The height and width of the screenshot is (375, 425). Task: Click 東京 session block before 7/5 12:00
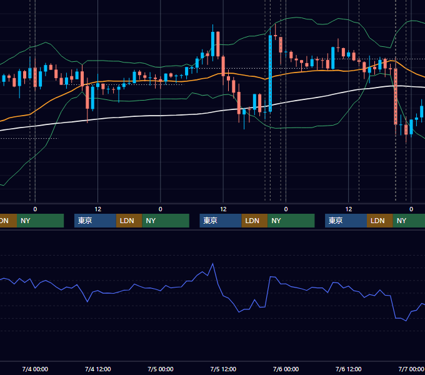tap(221, 221)
